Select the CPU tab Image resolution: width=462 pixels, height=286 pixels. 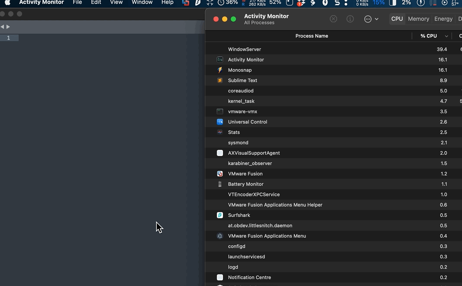tap(397, 19)
